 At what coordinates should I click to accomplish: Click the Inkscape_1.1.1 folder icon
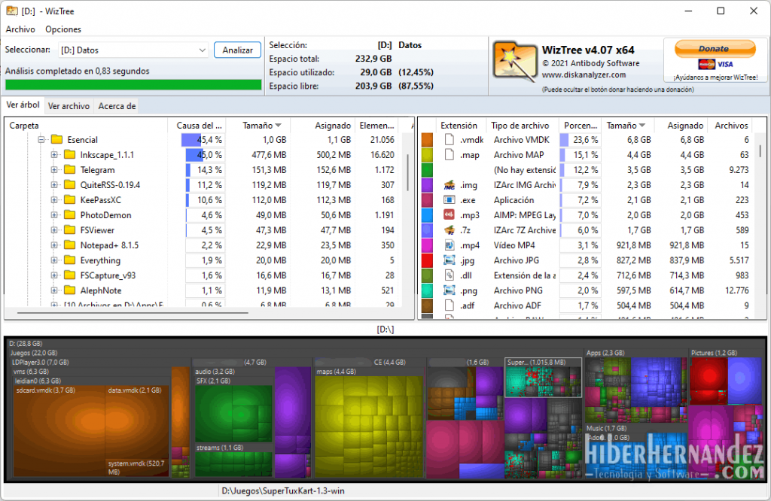click(x=71, y=155)
